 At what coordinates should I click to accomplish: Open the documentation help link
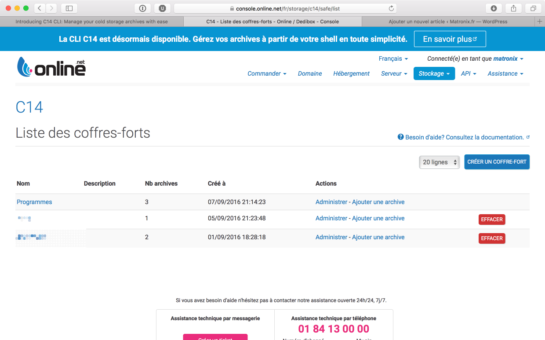click(468, 137)
